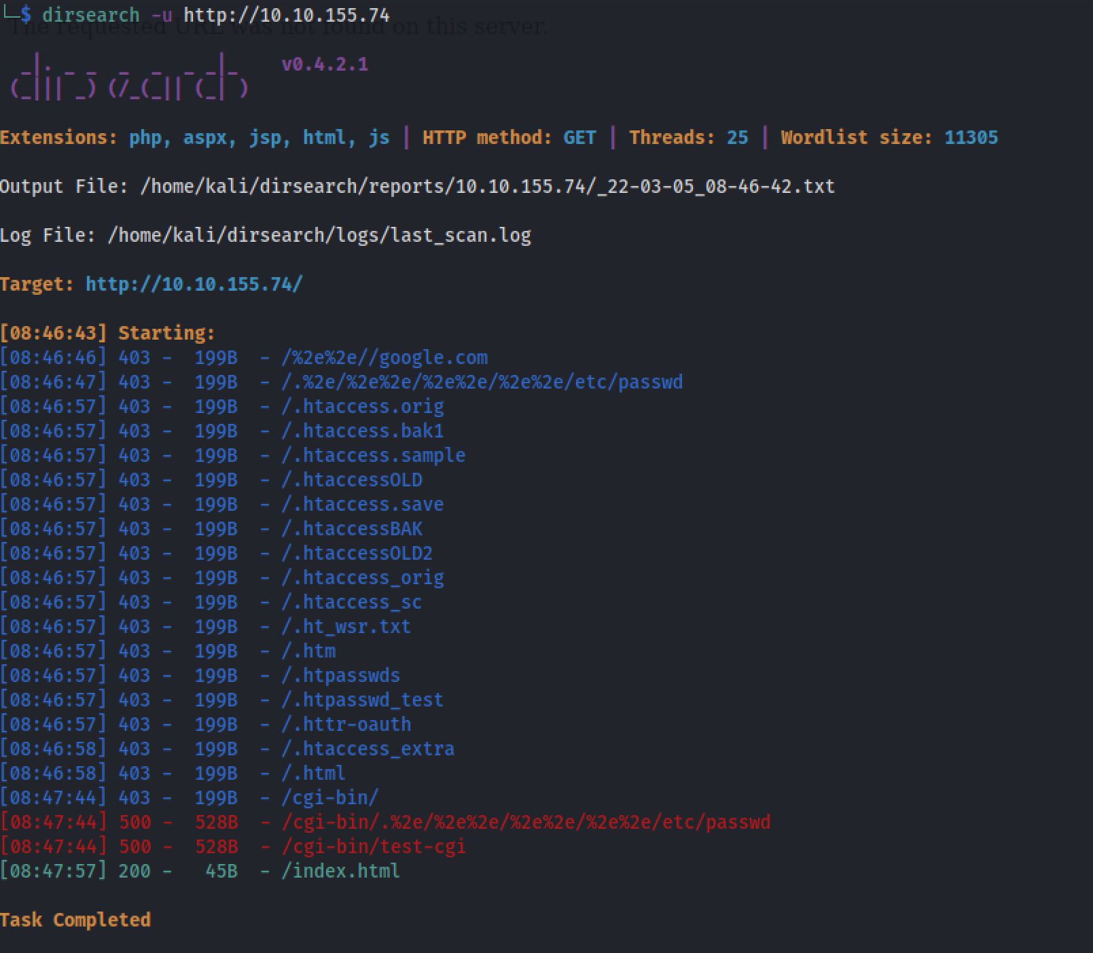
Task: Select the /cgi-bin/test-cgi result path
Action: coord(374,846)
